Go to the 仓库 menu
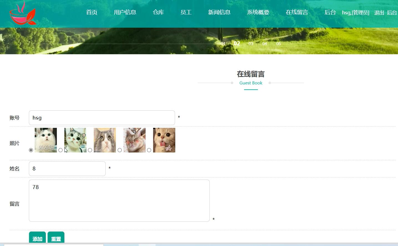 coord(158,12)
